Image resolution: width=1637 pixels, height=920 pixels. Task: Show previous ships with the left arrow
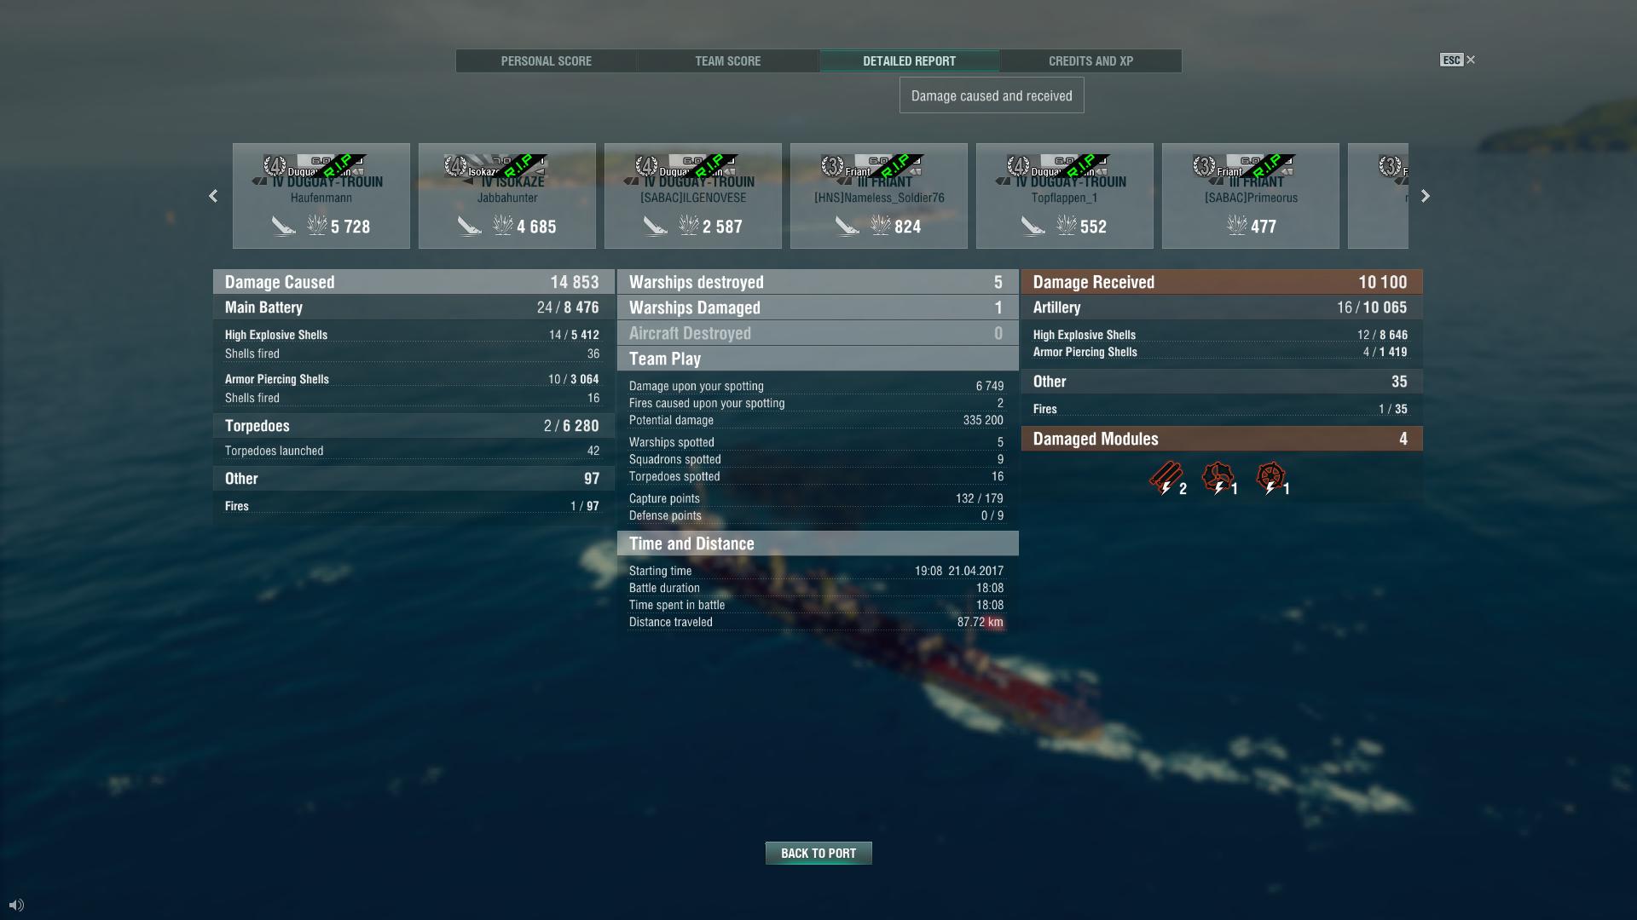(213, 196)
